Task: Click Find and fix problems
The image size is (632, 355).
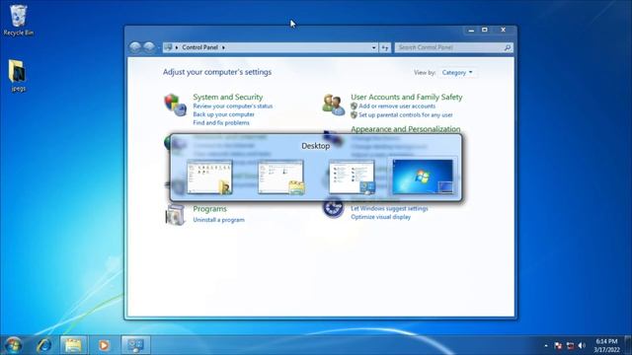Action: 221,122
